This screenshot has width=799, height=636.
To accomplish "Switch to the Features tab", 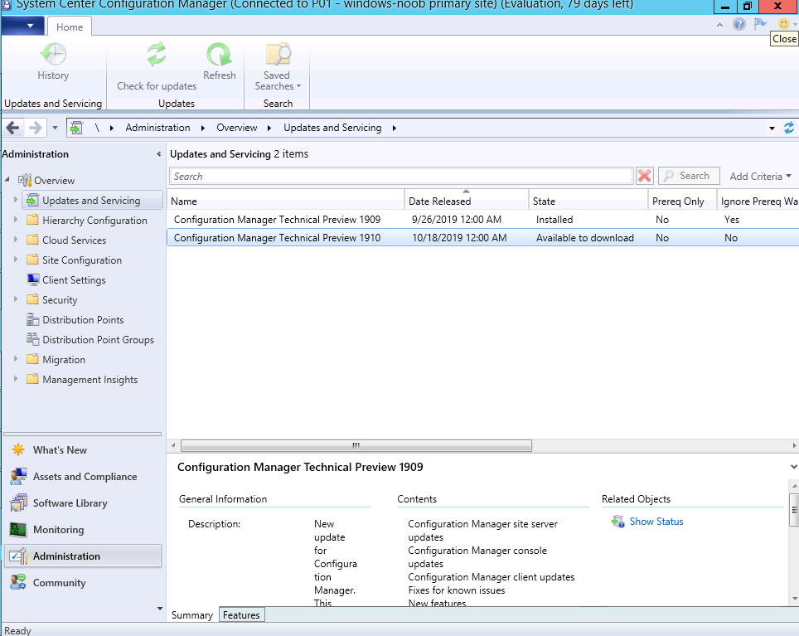I will 241,615.
